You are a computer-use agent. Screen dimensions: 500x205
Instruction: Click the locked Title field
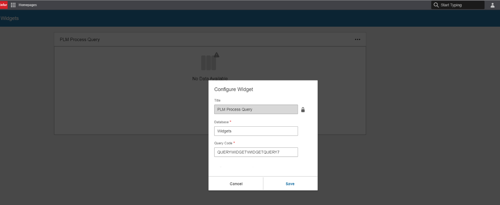[x=256, y=110]
